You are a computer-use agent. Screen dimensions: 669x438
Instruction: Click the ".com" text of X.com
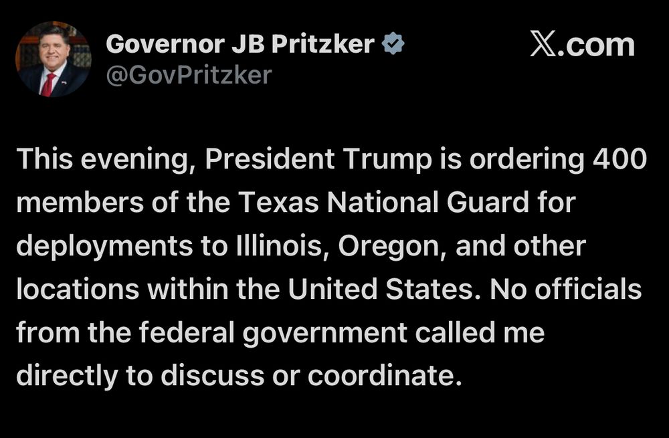click(597, 45)
